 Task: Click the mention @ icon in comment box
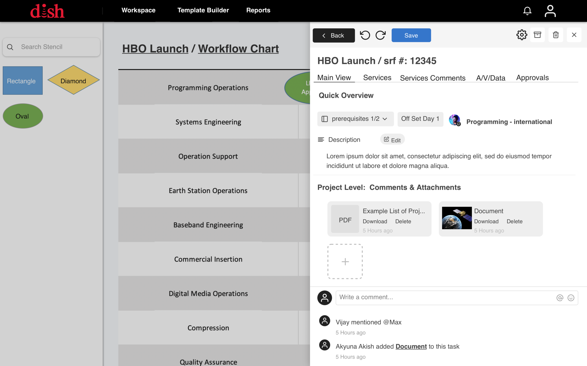[560, 298]
